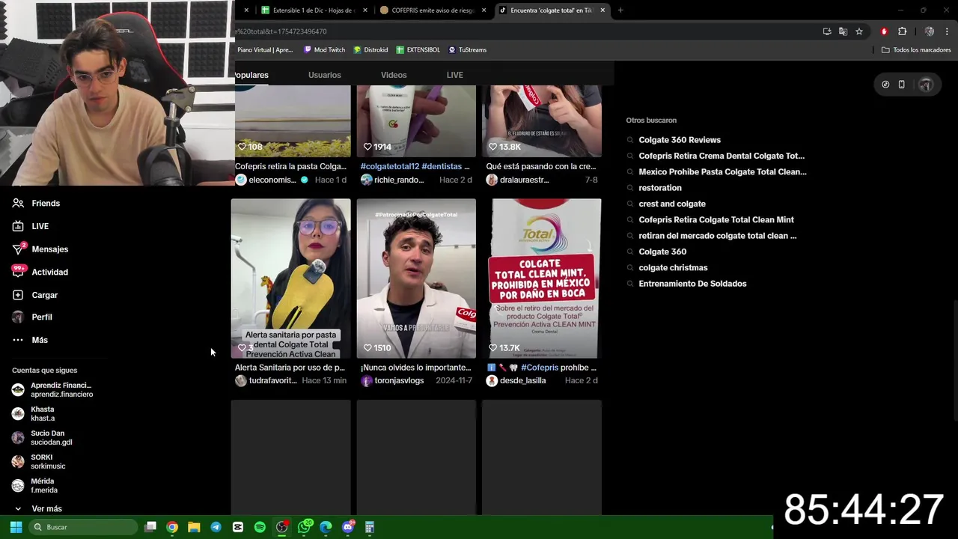
Task: Open Chrome three-dot menu
Action: (948, 31)
